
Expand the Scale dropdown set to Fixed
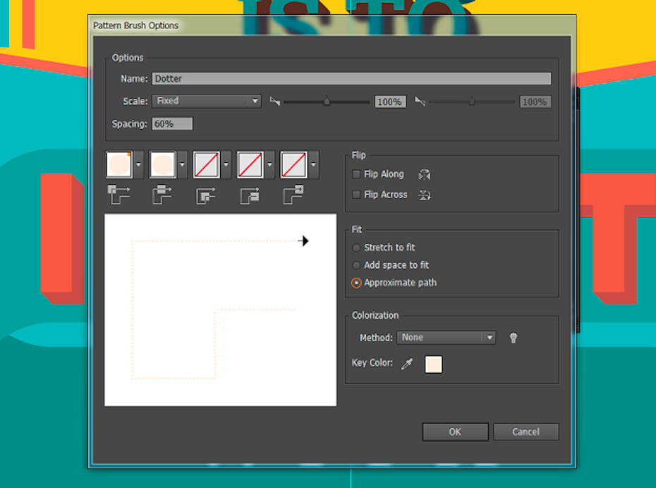point(207,102)
